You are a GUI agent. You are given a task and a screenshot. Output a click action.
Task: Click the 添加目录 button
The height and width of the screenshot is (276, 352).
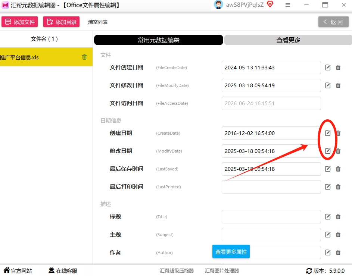[x=61, y=22]
